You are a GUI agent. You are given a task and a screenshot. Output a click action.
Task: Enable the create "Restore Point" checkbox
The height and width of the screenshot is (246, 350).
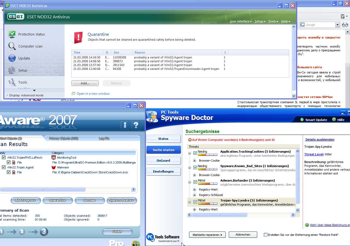coord(265,235)
